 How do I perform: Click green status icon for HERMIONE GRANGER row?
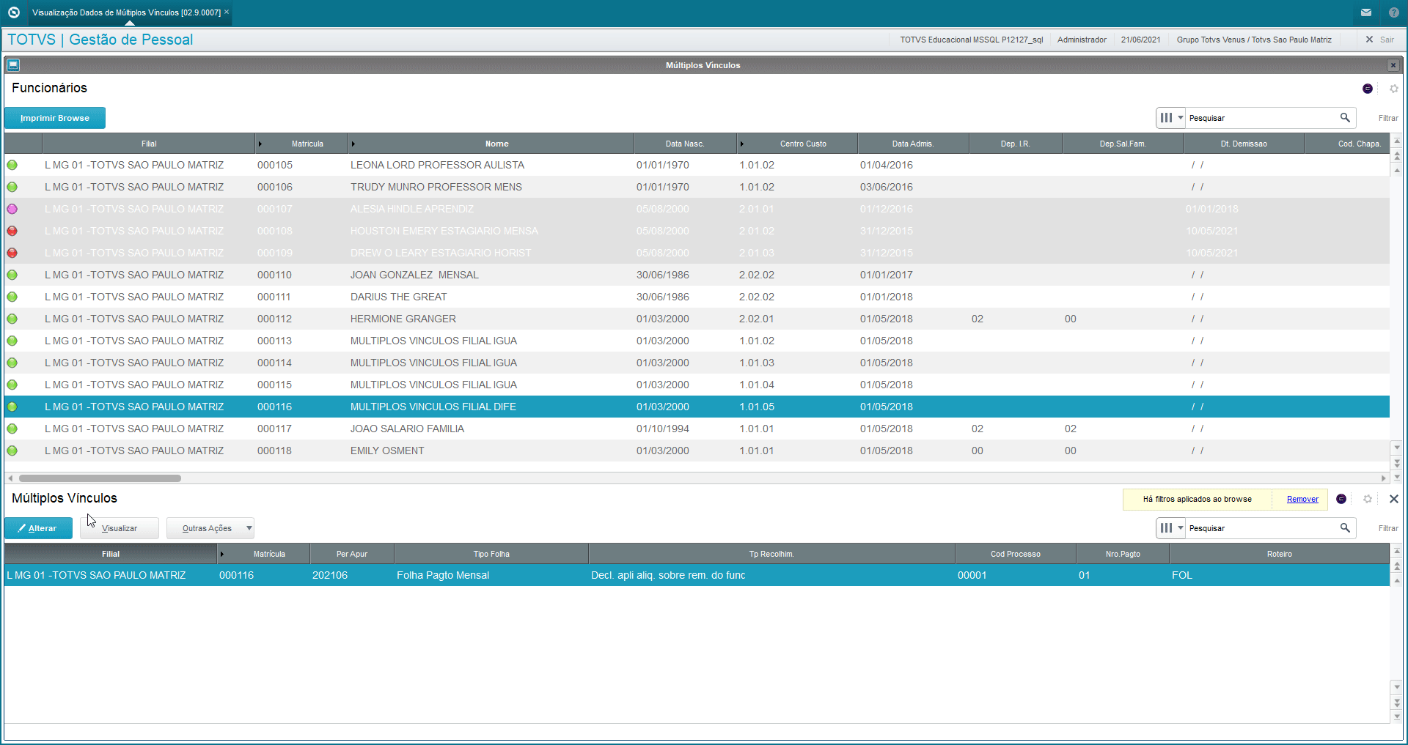(12, 319)
